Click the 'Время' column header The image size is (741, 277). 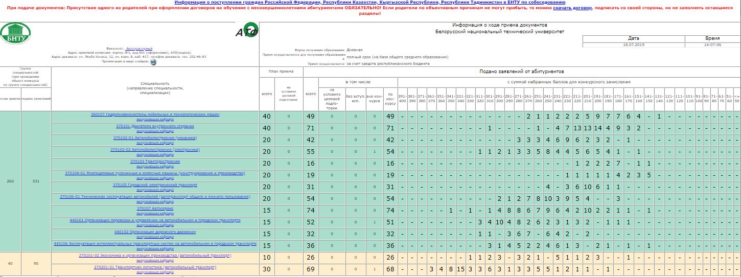pyautogui.click(x=712, y=38)
